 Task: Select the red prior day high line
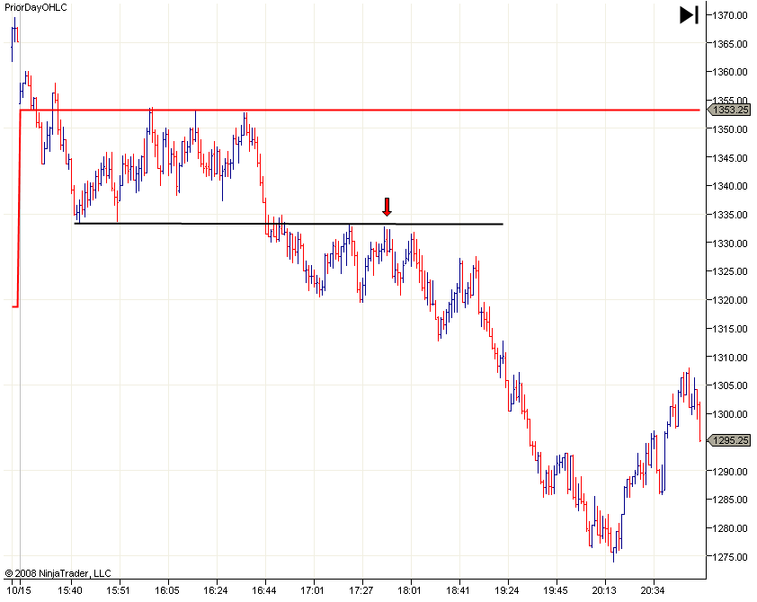coord(360,110)
